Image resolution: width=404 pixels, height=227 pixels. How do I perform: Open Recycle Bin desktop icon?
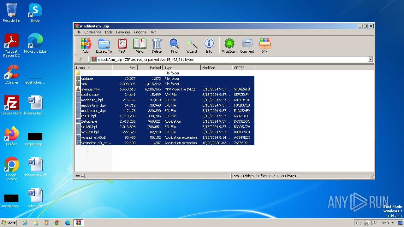pos(11,13)
